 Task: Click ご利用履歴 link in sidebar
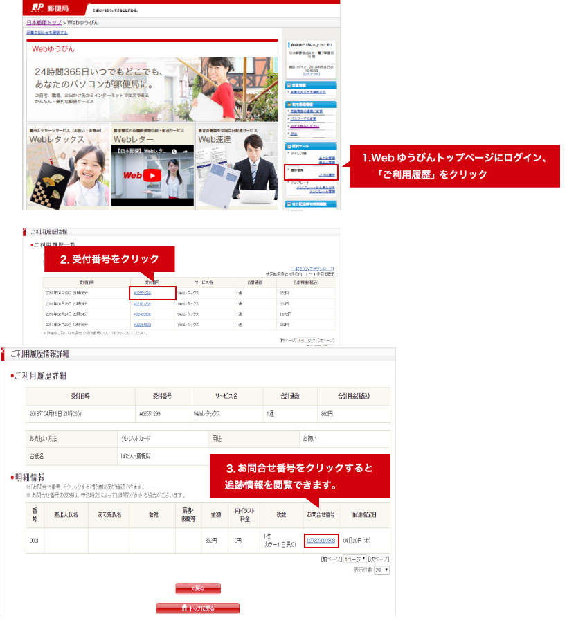(327, 176)
